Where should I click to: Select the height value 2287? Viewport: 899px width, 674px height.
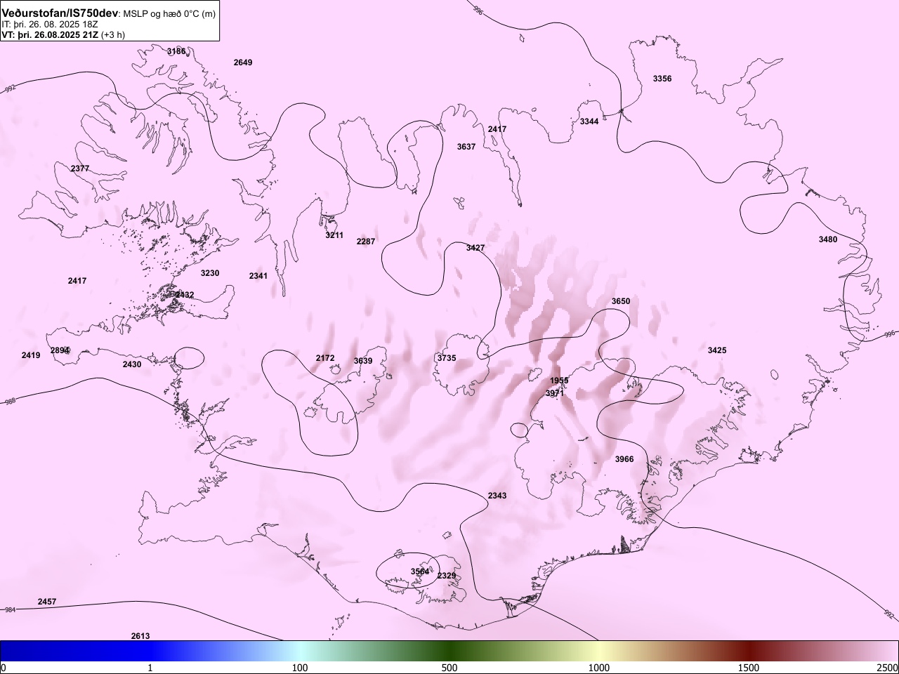[x=366, y=242]
